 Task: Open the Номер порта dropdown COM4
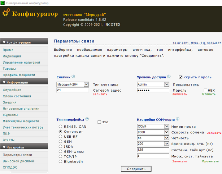(x=153, y=126)
